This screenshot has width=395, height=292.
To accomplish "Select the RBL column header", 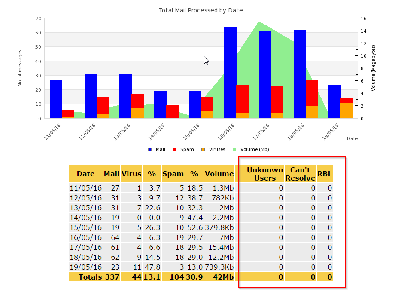I will pyautogui.click(x=325, y=174).
